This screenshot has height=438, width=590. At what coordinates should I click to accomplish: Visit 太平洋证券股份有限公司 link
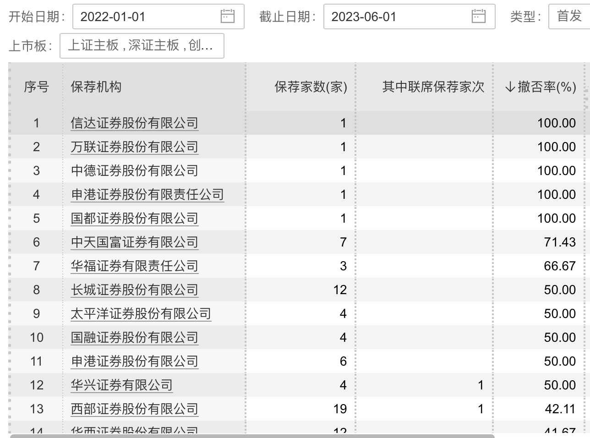[x=141, y=313]
